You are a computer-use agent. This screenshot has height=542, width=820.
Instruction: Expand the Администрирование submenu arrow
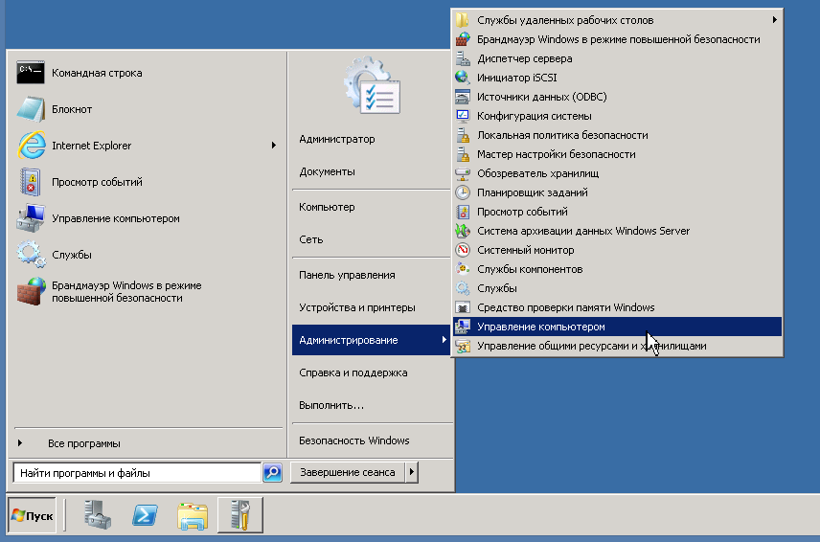click(444, 340)
